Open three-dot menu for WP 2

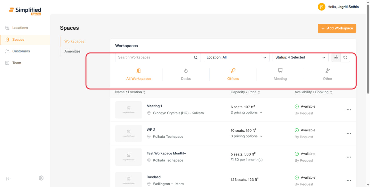click(349, 134)
